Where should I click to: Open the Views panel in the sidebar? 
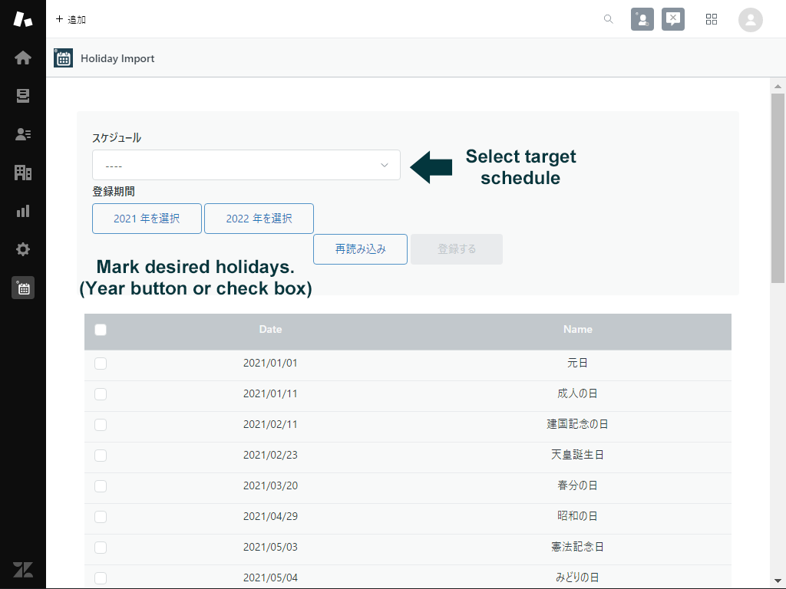click(x=23, y=96)
